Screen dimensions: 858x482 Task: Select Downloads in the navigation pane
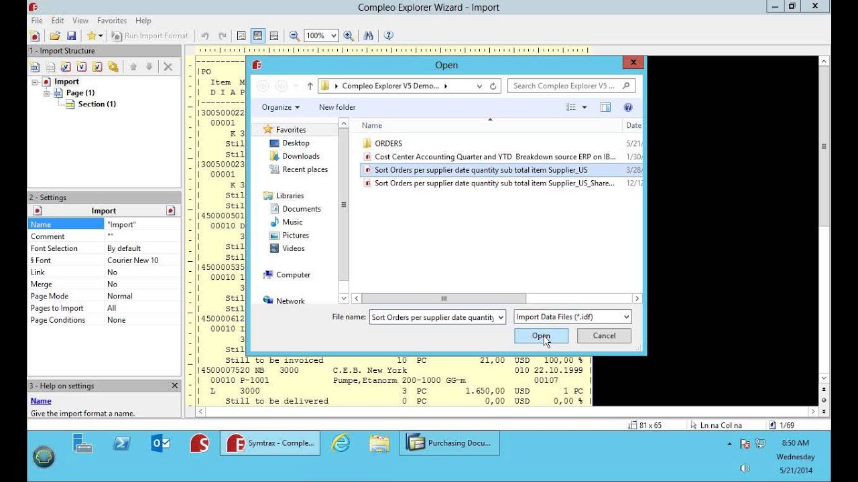301,156
